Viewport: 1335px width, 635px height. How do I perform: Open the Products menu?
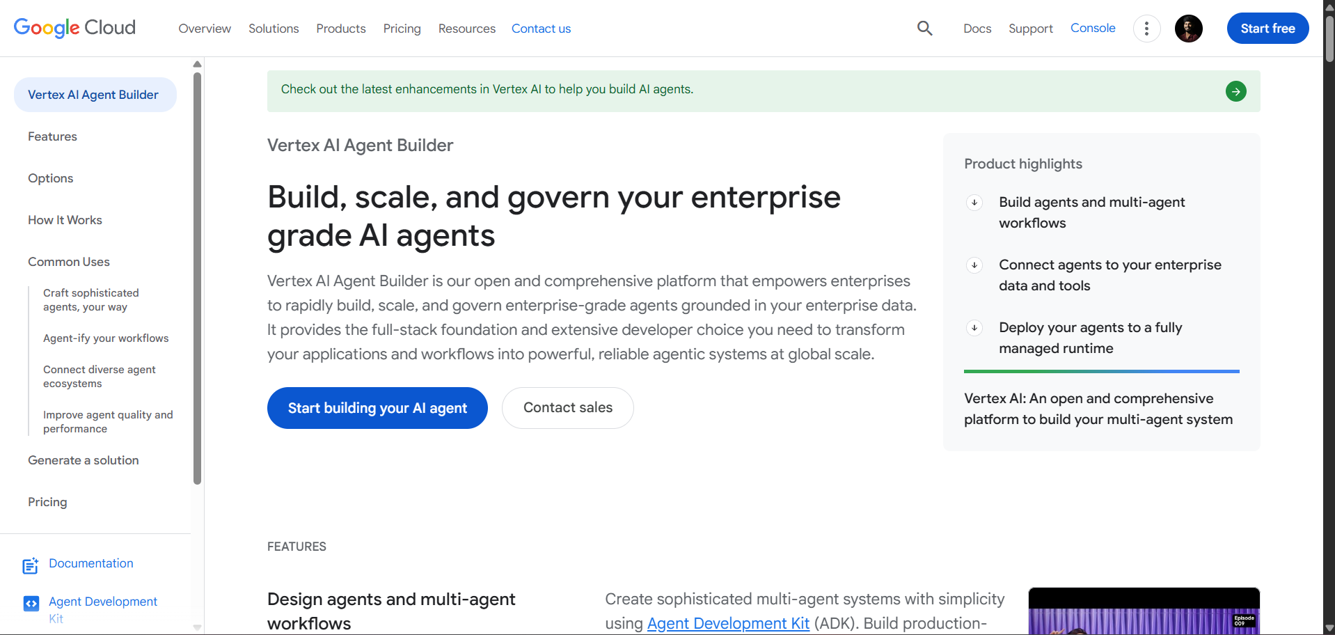point(340,29)
